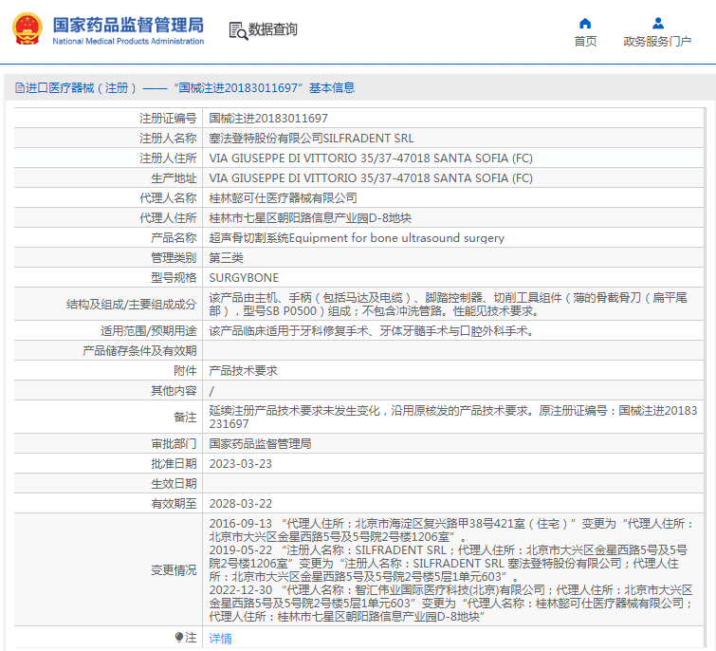The width and height of the screenshot is (716, 651).
Task: Click the 有效期至 row label
Action: [174, 504]
